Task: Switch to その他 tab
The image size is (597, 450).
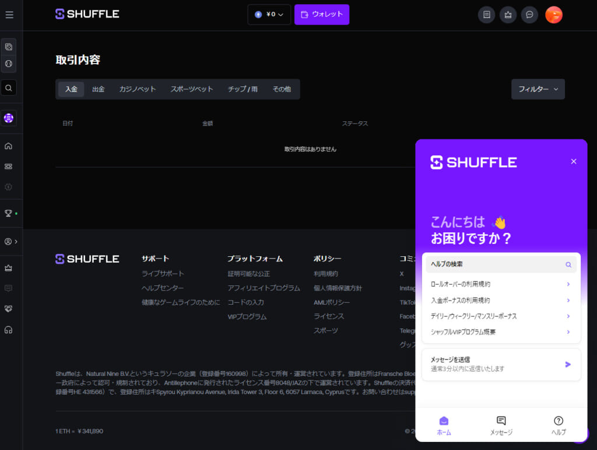Action: tap(282, 89)
